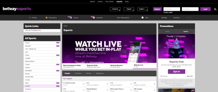Click the Golf ball icon

(x=143, y=18)
